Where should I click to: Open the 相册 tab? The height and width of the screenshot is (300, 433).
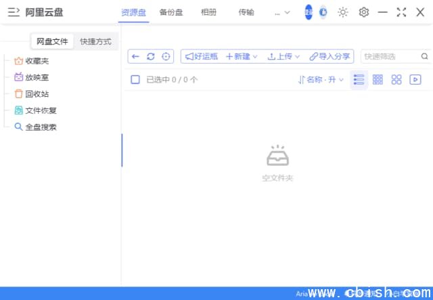(x=209, y=12)
